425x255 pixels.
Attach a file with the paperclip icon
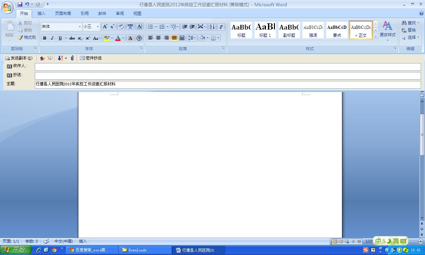[x=72, y=58]
